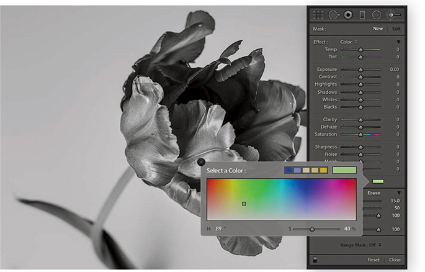Image resolution: width=425 pixels, height=272 pixels.
Task: Click the Reset button
Action: [374, 260]
